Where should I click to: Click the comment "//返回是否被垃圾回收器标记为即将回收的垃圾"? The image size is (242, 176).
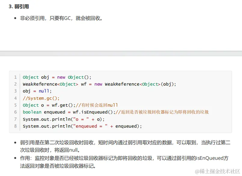click(162, 112)
